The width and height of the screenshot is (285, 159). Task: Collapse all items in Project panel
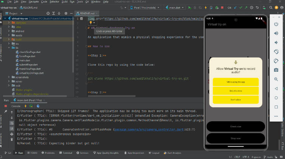[x=59, y=14]
